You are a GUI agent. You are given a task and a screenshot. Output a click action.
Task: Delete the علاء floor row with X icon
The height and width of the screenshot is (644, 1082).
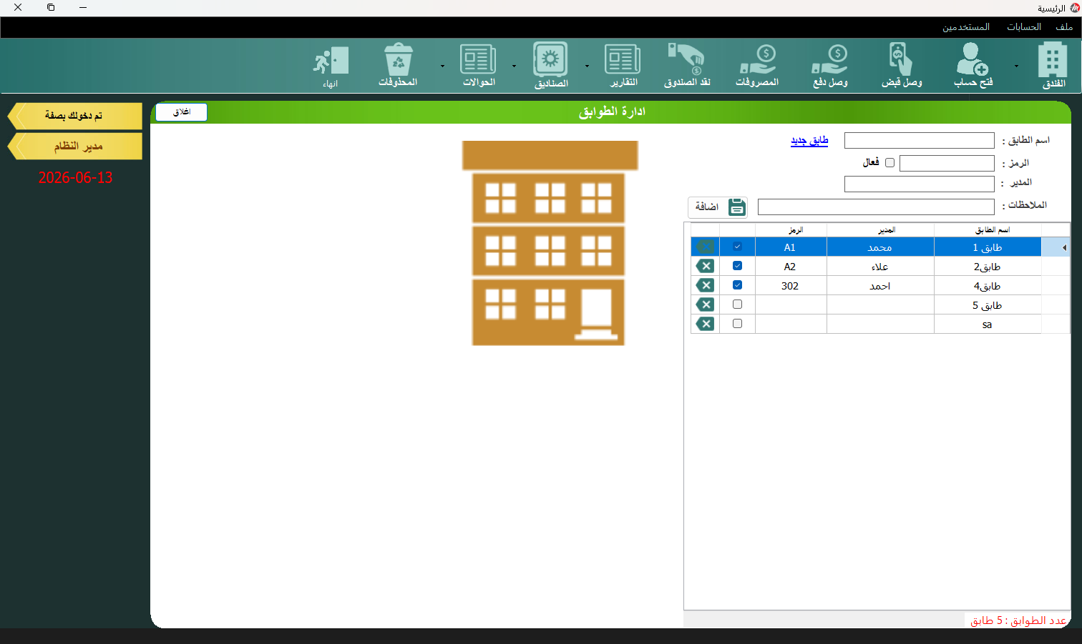[x=705, y=266]
